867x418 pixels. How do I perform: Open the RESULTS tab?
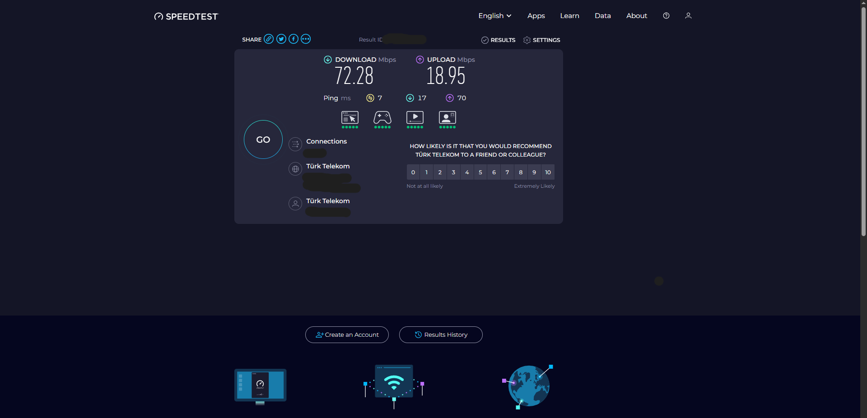(x=498, y=40)
